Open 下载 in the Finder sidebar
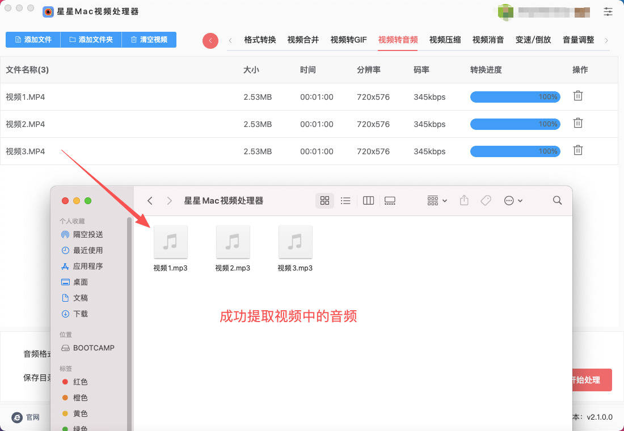This screenshot has width=624, height=431. (80, 314)
